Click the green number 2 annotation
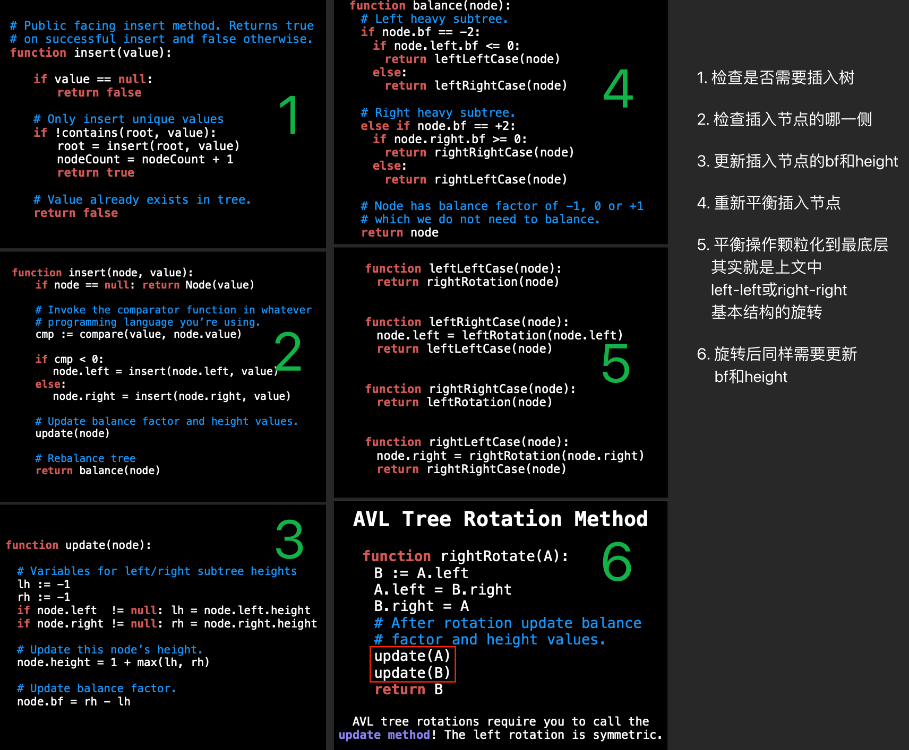The width and height of the screenshot is (909, 750). click(x=288, y=352)
